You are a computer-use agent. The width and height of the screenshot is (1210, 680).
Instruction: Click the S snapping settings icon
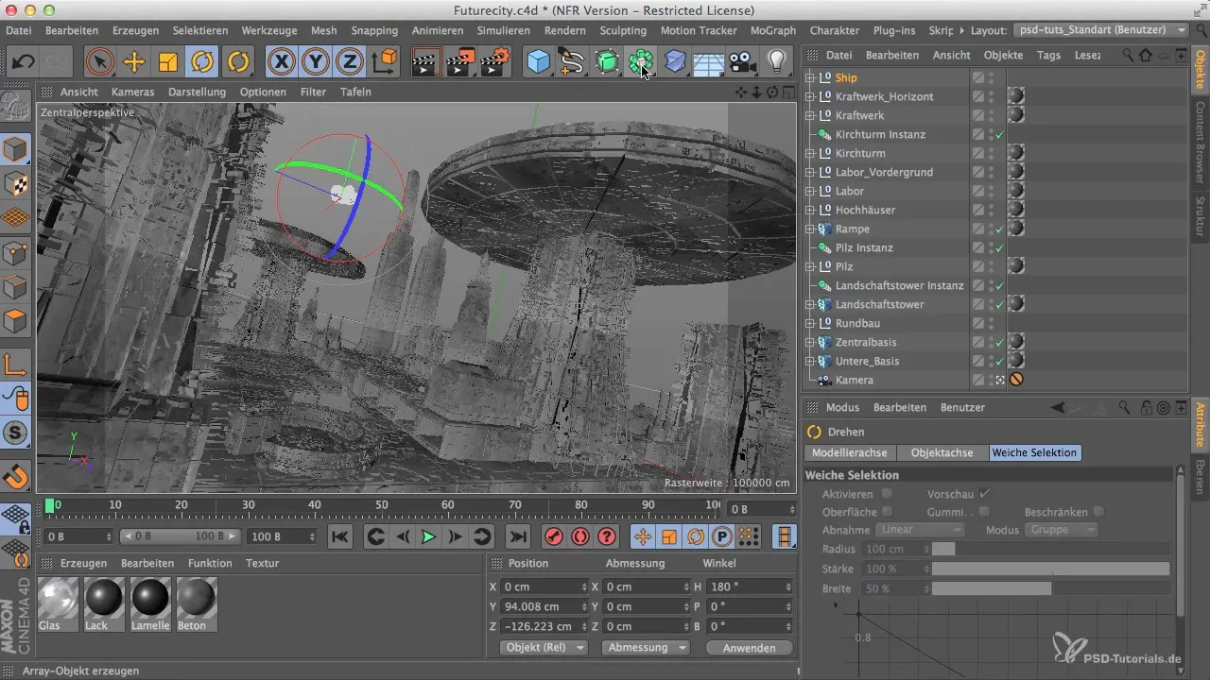click(16, 433)
